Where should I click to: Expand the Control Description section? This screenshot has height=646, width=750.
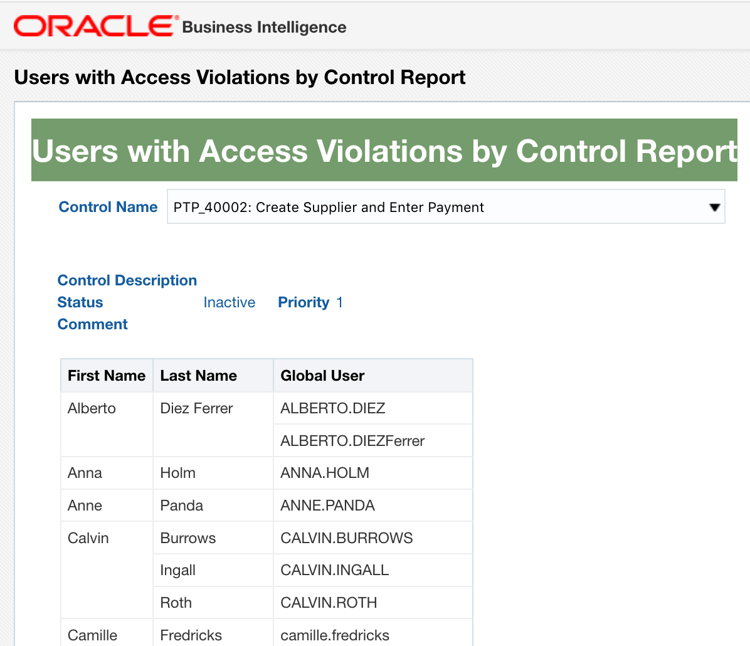pyautogui.click(x=127, y=280)
